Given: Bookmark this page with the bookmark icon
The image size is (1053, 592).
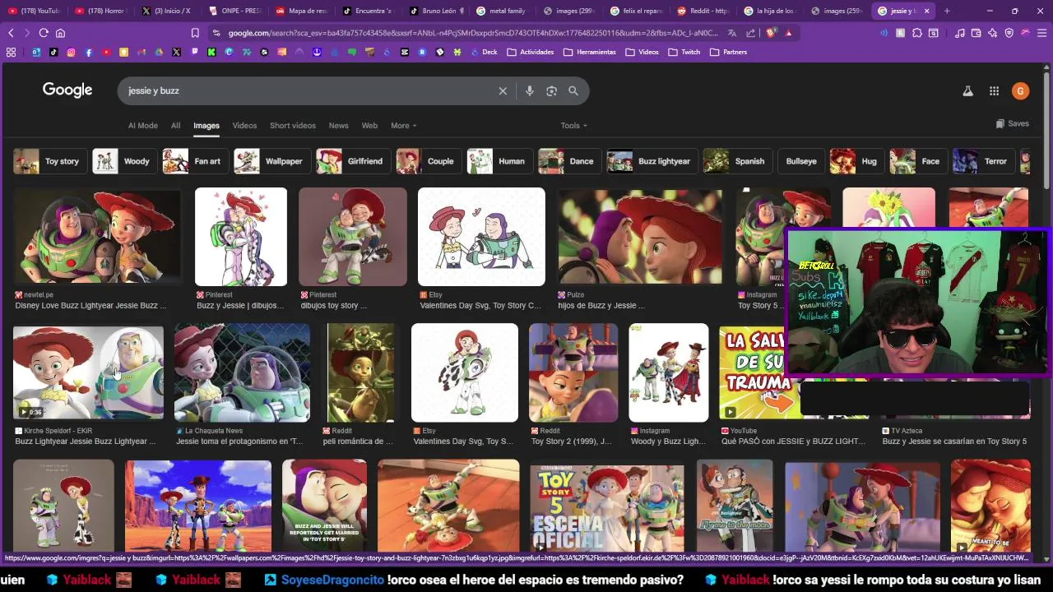Looking at the screenshot, I should click(x=195, y=33).
